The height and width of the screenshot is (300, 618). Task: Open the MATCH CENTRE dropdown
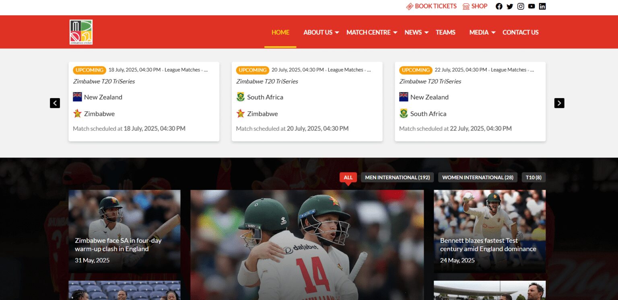[396, 33]
